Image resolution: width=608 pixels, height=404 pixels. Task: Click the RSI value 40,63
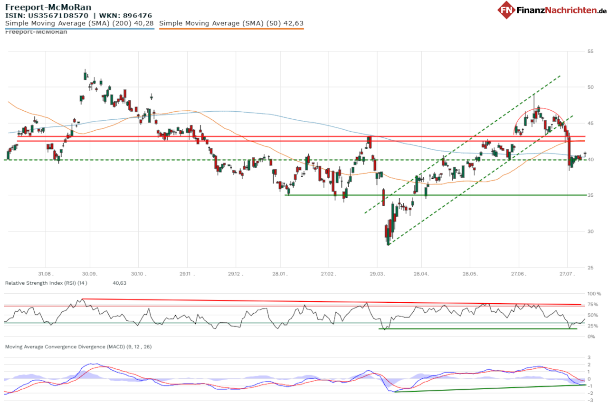click(x=119, y=283)
